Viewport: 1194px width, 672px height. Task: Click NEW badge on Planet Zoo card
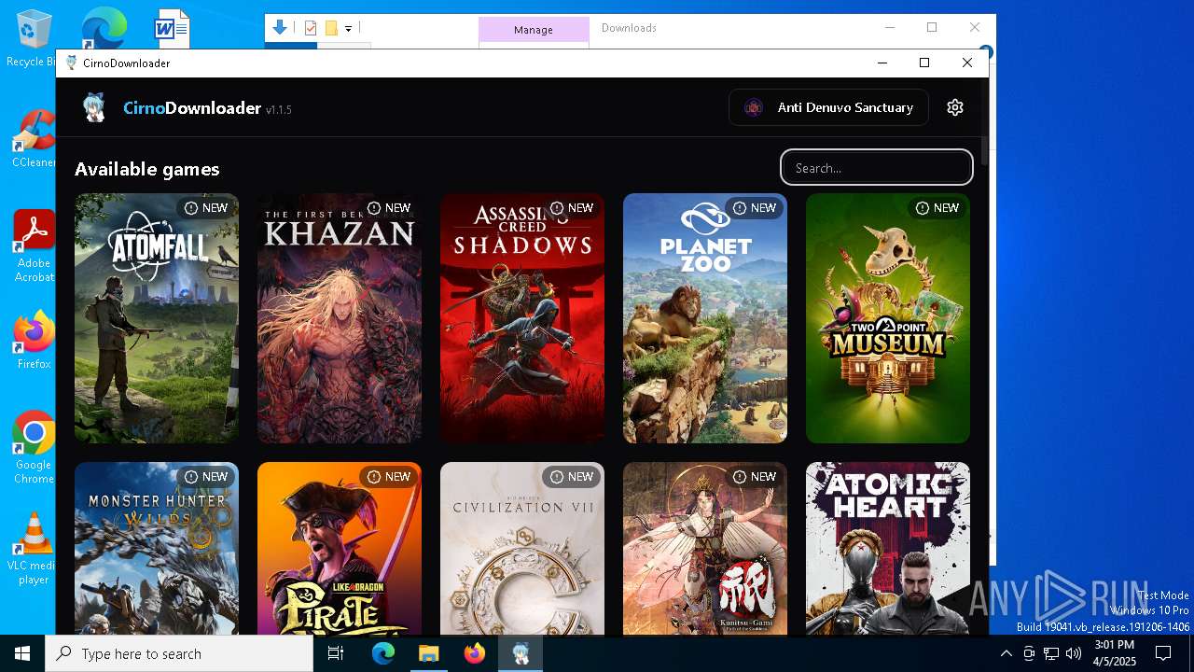755,208
